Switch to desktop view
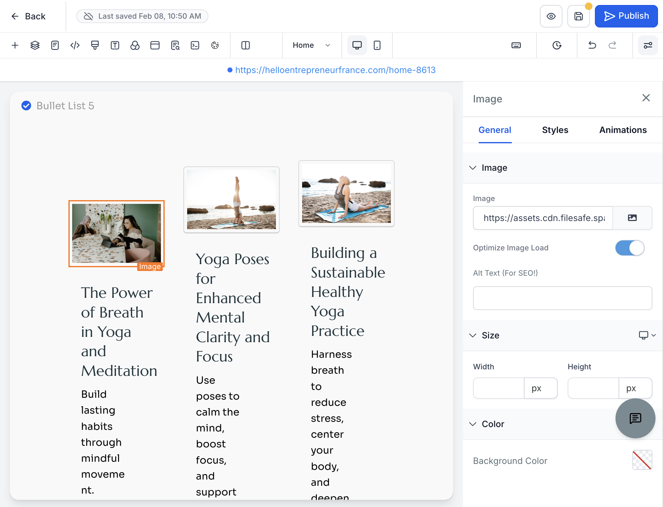 (357, 45)
